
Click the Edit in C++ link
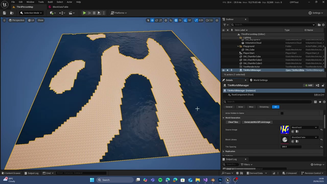pos(319,95)
